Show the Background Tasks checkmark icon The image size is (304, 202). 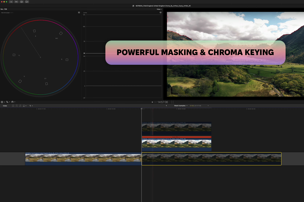(21, 2)
